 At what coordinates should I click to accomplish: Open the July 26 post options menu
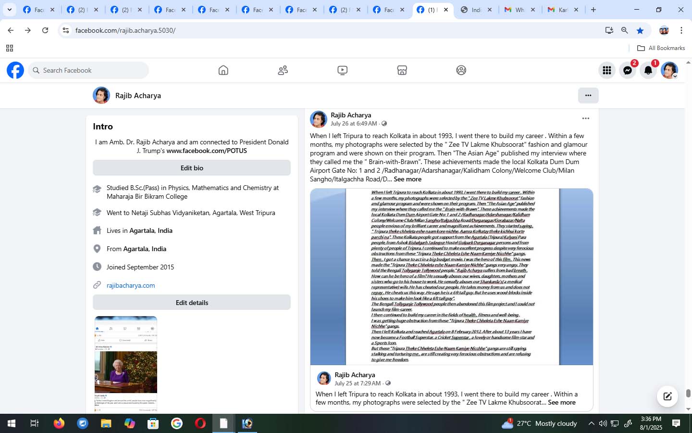click(x=585, y=118)
